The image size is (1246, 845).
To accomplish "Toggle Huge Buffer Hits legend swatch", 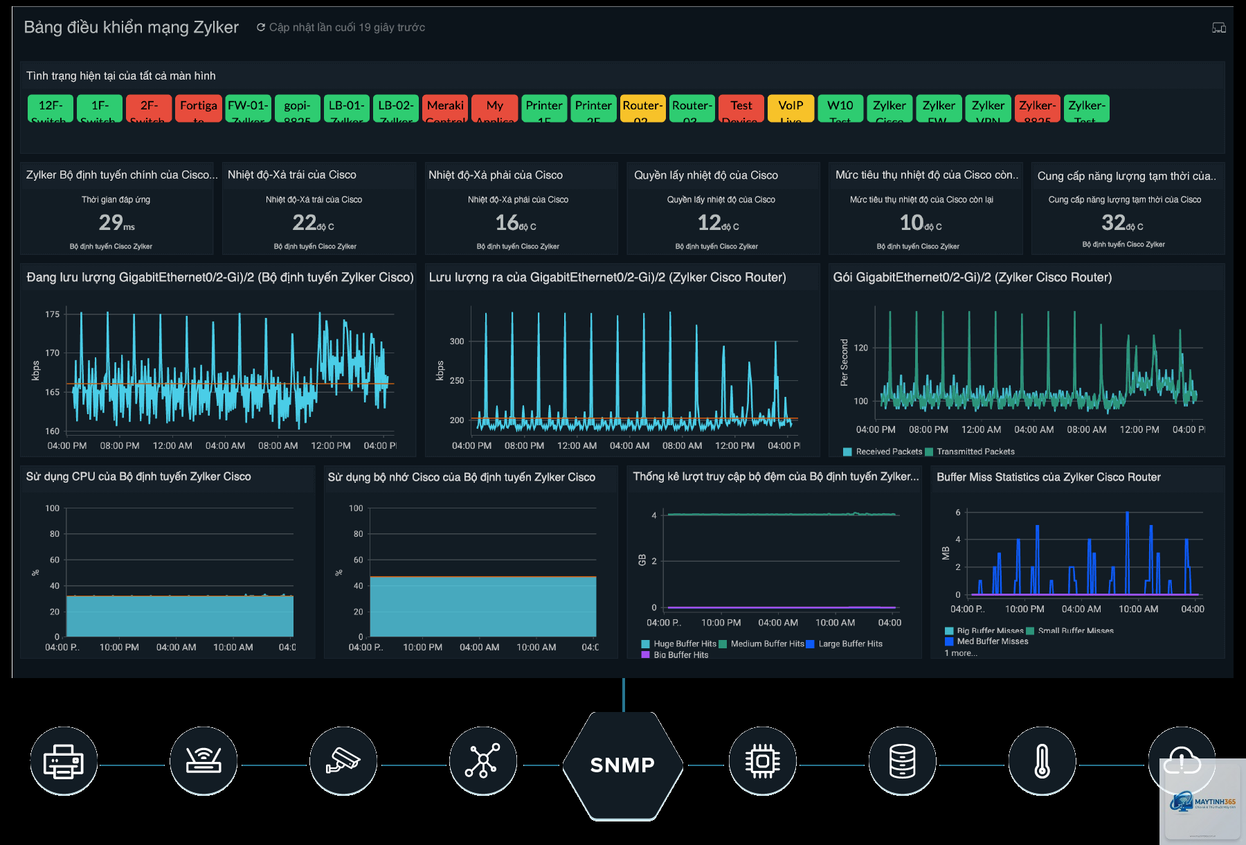I will click(646, 644).
